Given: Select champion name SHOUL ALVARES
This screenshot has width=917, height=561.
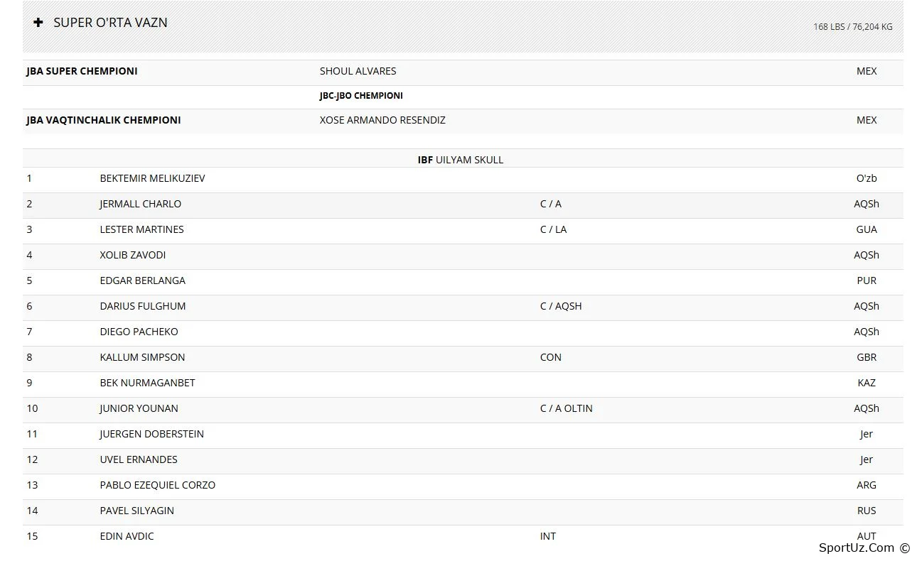Looking at the screenshot, I should point(358,71).
